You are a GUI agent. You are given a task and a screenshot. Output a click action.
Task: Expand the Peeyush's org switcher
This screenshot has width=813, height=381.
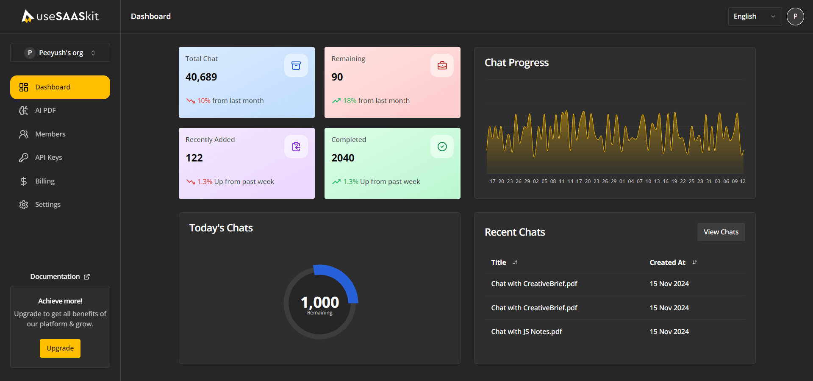[x=60, y=53]
